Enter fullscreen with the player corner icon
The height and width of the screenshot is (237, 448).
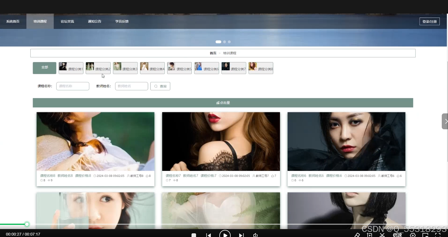[x=438, y=235]
